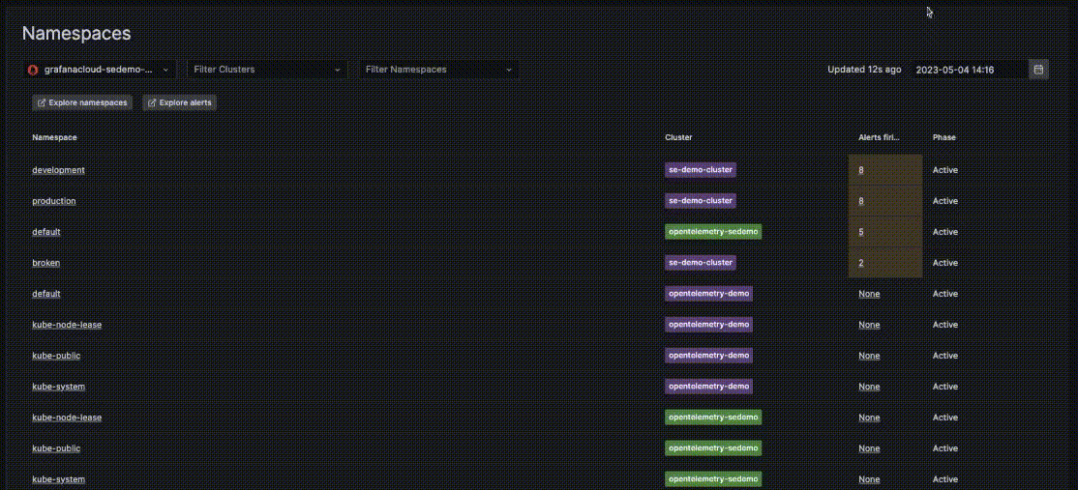Click opentelemetry-sedemo badge in kube-public row

pos(713,448)
